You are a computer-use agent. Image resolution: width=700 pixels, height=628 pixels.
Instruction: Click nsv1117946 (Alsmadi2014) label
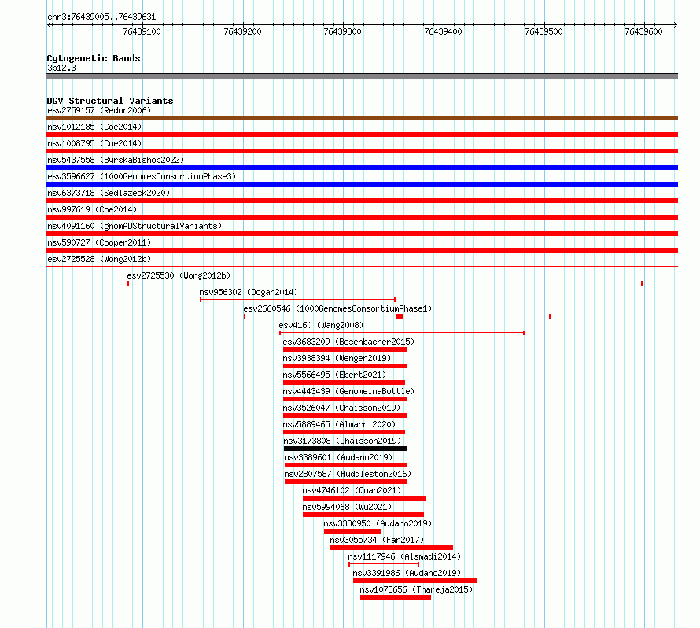(404, 556)
